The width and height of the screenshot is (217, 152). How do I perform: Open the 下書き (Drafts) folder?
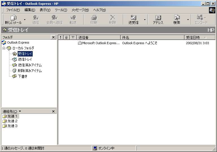coord(23,76)
